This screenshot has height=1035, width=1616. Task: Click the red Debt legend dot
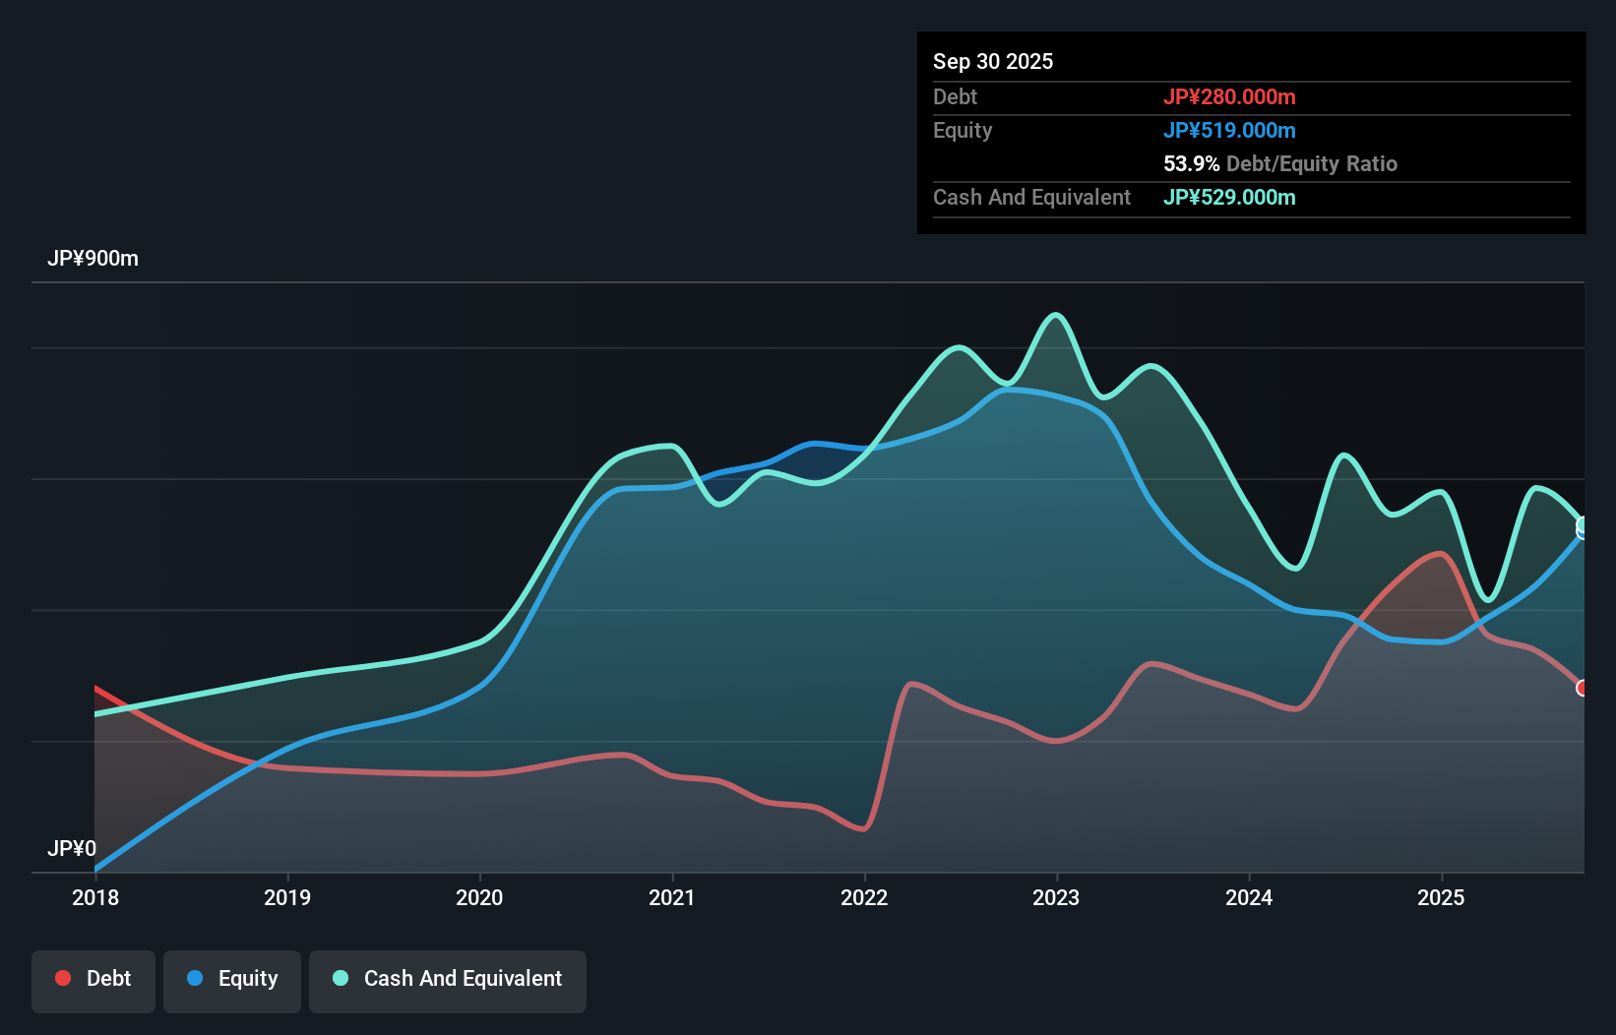coord(62,978)
